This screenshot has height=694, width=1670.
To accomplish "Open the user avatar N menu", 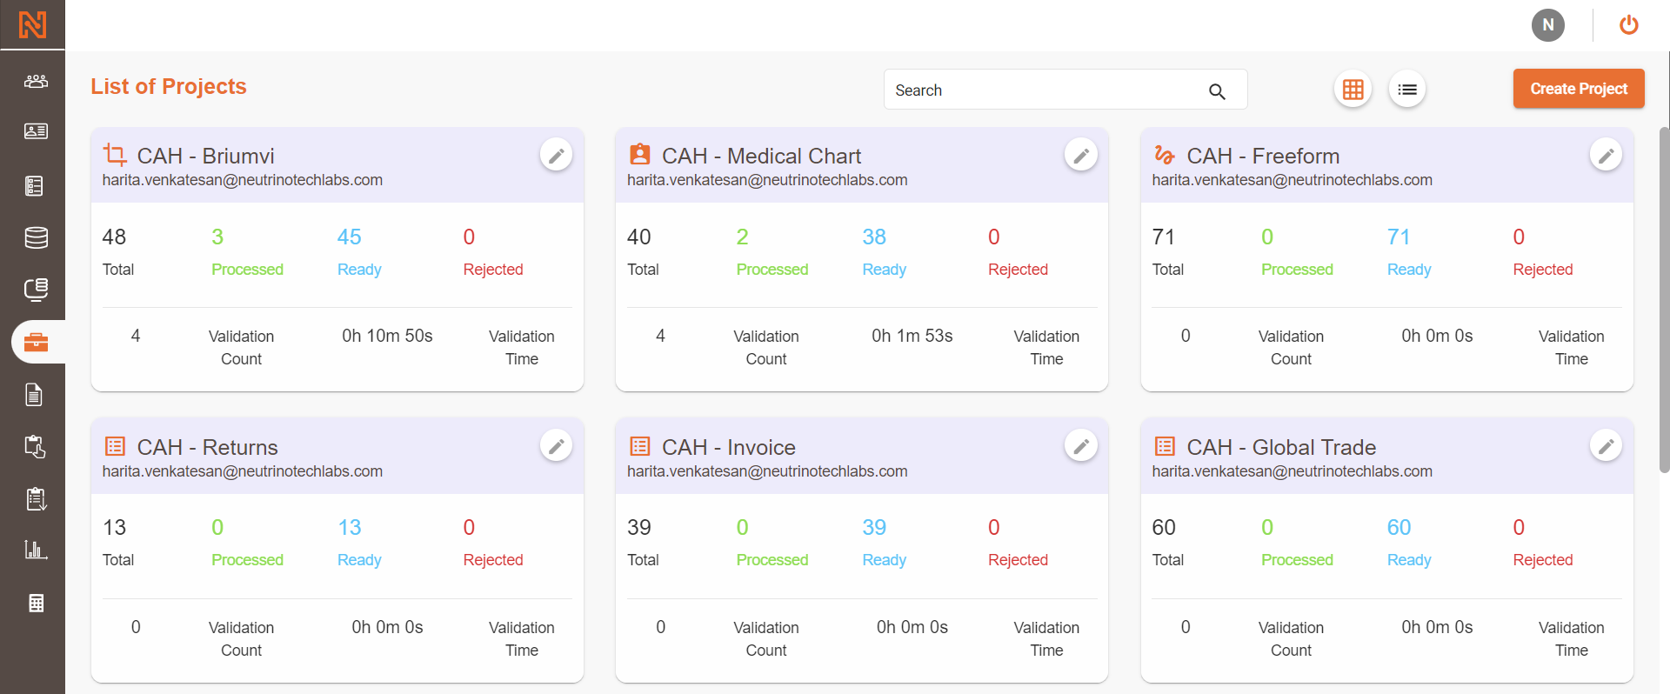I will (1548, 25).
